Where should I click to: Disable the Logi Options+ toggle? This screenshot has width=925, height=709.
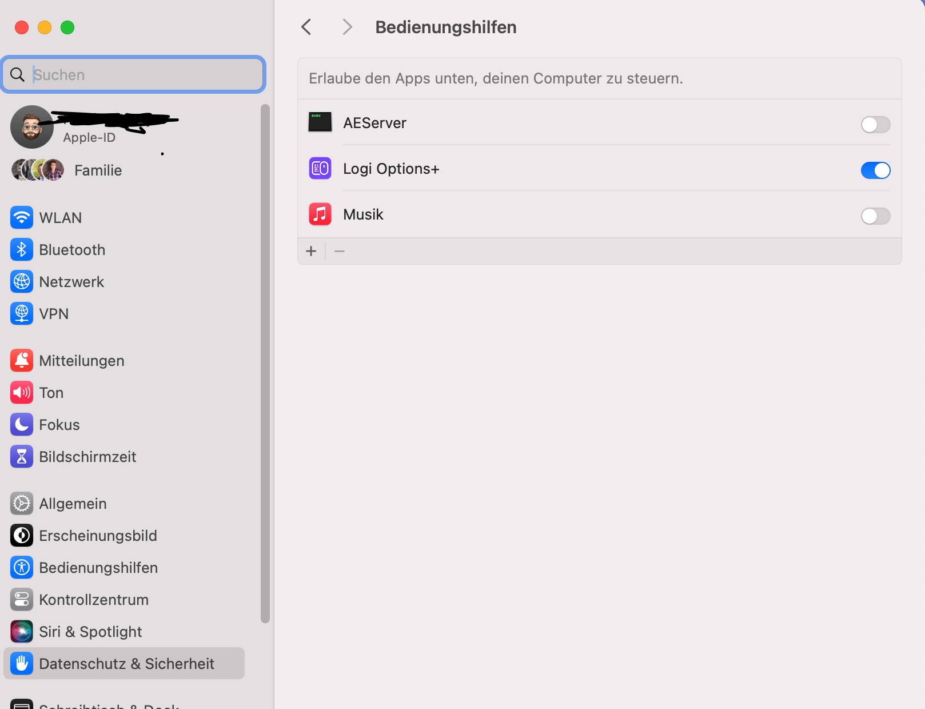point(875,170)
